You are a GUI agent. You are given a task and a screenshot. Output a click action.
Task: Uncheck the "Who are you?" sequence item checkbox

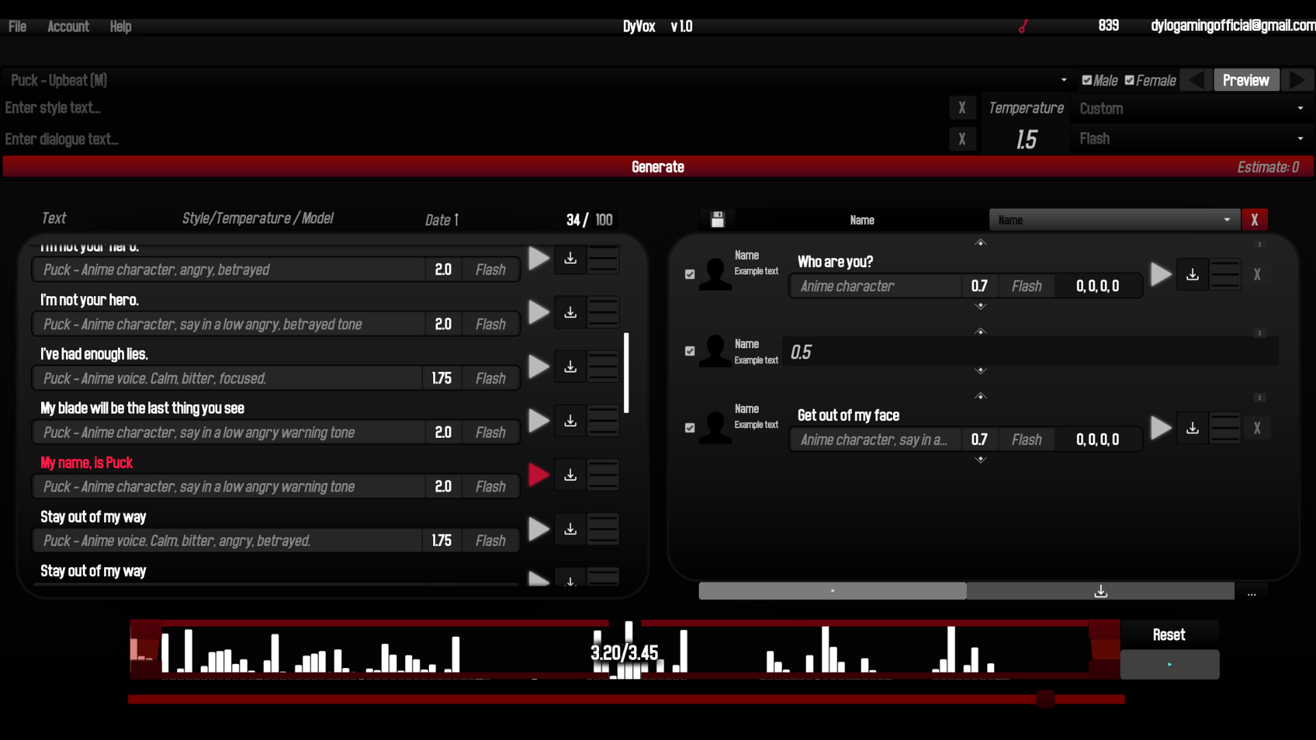[690, 274]
